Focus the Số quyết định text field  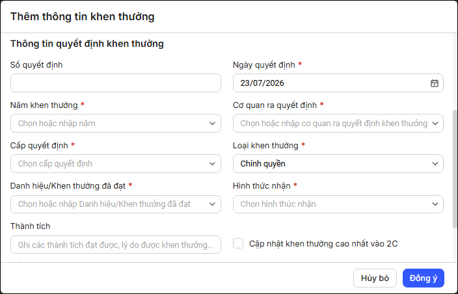click(116, 83)
